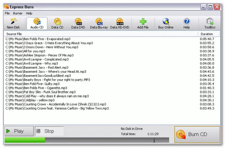Click the 0:03:49.3 duration value
The width and height of the screenshot is (225, 148).
pyautogui.click(x=207, y=108)
